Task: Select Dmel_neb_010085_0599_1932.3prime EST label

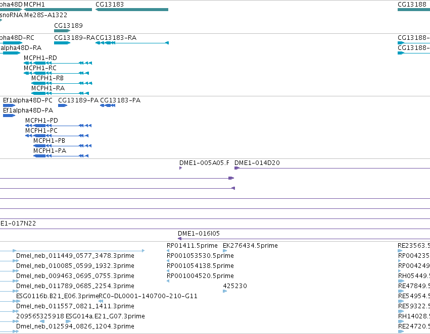Action: point(75,266)
